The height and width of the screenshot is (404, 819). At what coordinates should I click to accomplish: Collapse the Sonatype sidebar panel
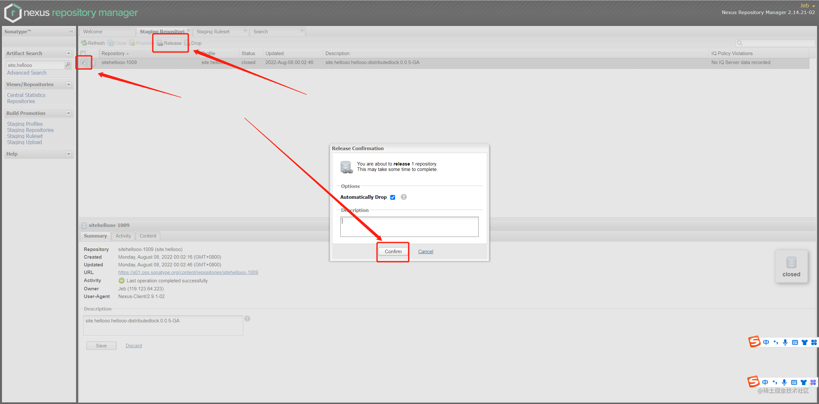click(x=71, y=31)
